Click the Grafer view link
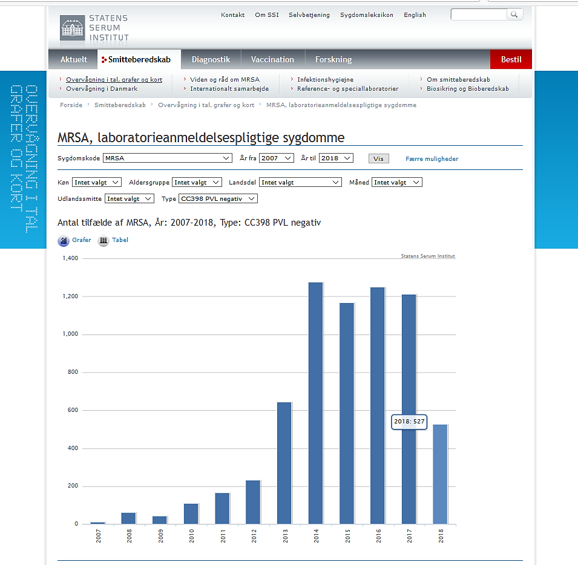The height and width of the screenshot is (565, 578). 82,240
